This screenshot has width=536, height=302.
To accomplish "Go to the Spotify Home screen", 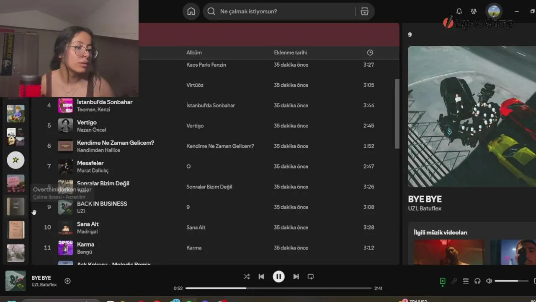I will click(x=191, y=11).
